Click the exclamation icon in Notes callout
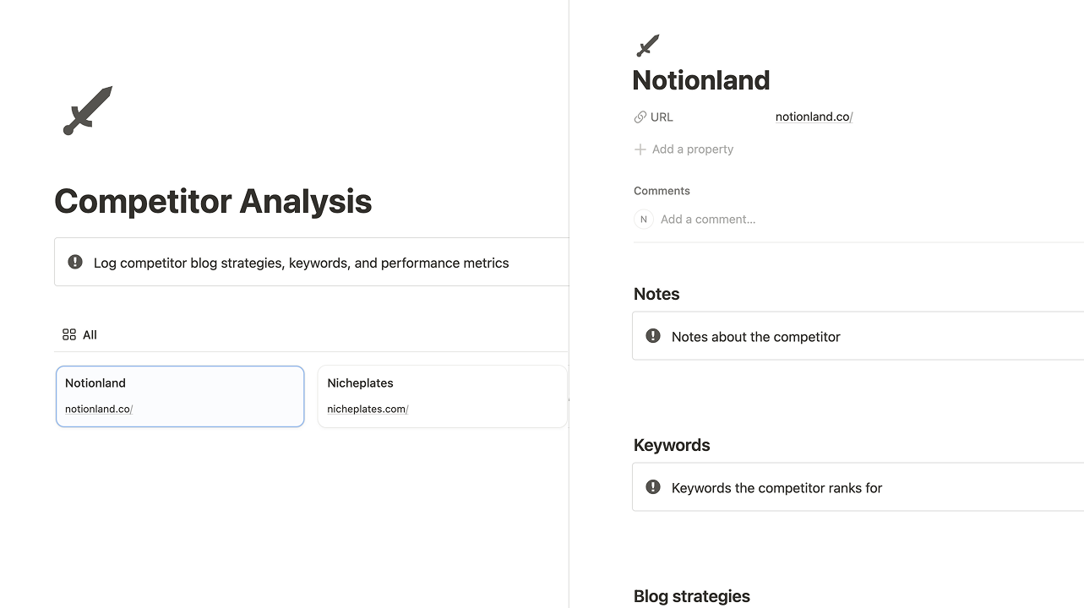Image resolution: width=1084 pixels, height=608 pixels. click(x=653, y=336)
